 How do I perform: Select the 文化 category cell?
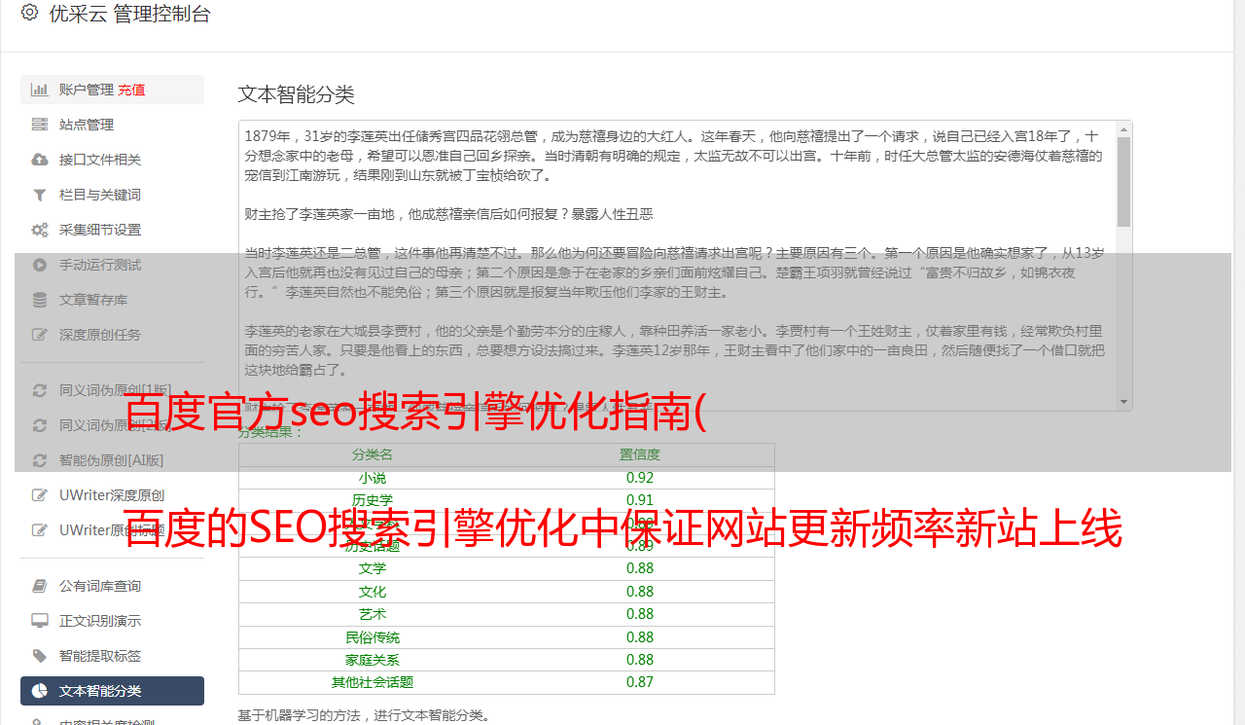click(x=373, y=592)
